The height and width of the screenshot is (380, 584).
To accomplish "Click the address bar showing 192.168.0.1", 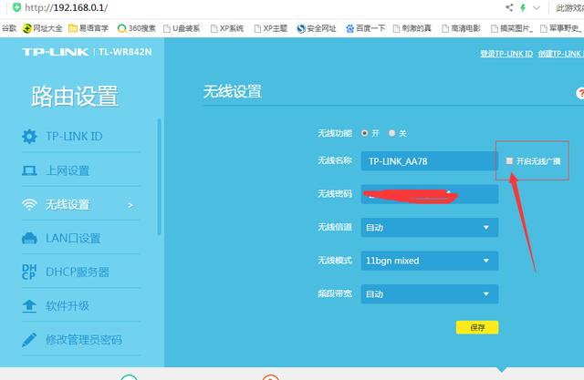I will click(67, 7).
